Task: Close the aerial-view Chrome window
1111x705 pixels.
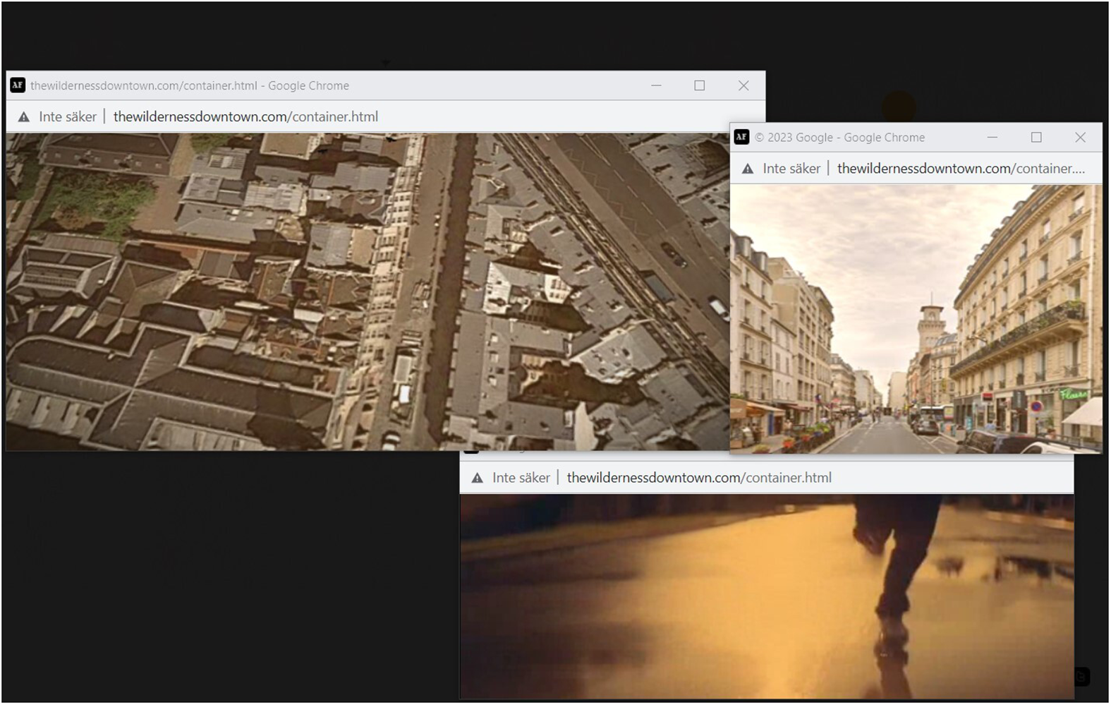Action: coord(743,85)
